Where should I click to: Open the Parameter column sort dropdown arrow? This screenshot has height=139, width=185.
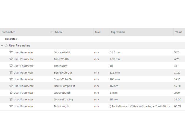(52, 32)
